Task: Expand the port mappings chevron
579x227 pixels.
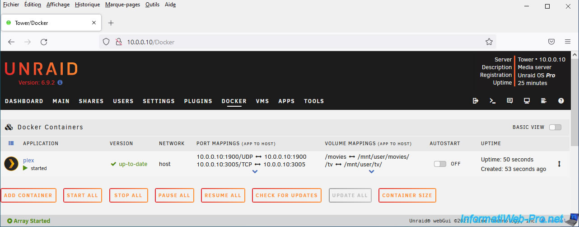Action: coord(255,172)
